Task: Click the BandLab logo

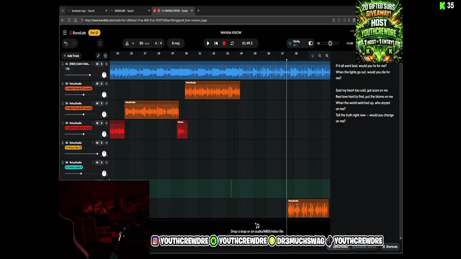Action: (77, 33)
